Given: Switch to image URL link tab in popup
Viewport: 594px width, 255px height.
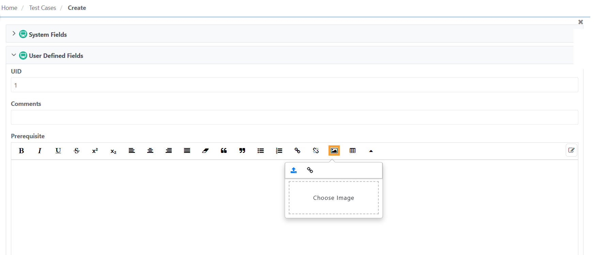Looking at the screenshot, I should click(310, 170).
